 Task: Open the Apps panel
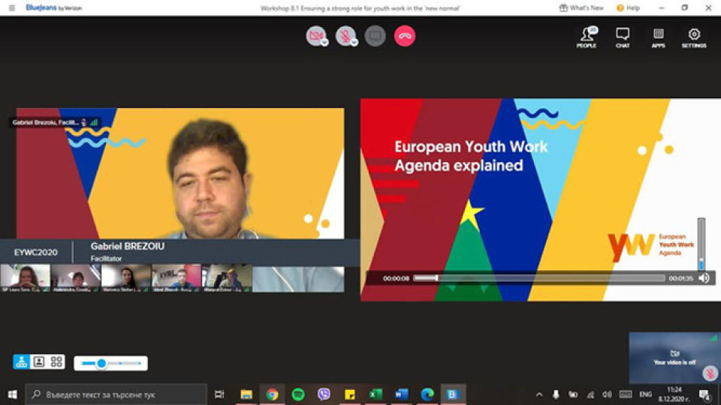pos(658,37)
